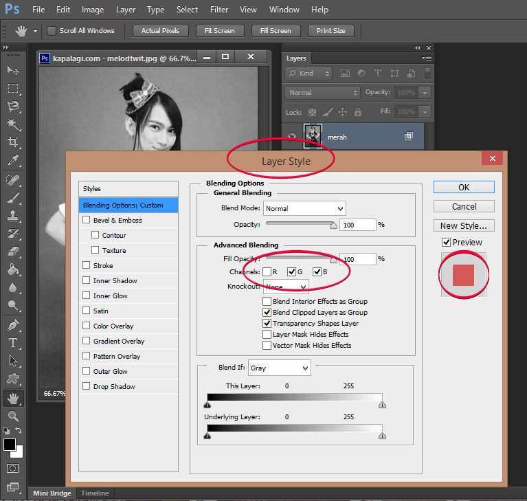Open Layers panel Normal blend dropdown
Screen dimensions: 527x501
click(x=323, y=93)
